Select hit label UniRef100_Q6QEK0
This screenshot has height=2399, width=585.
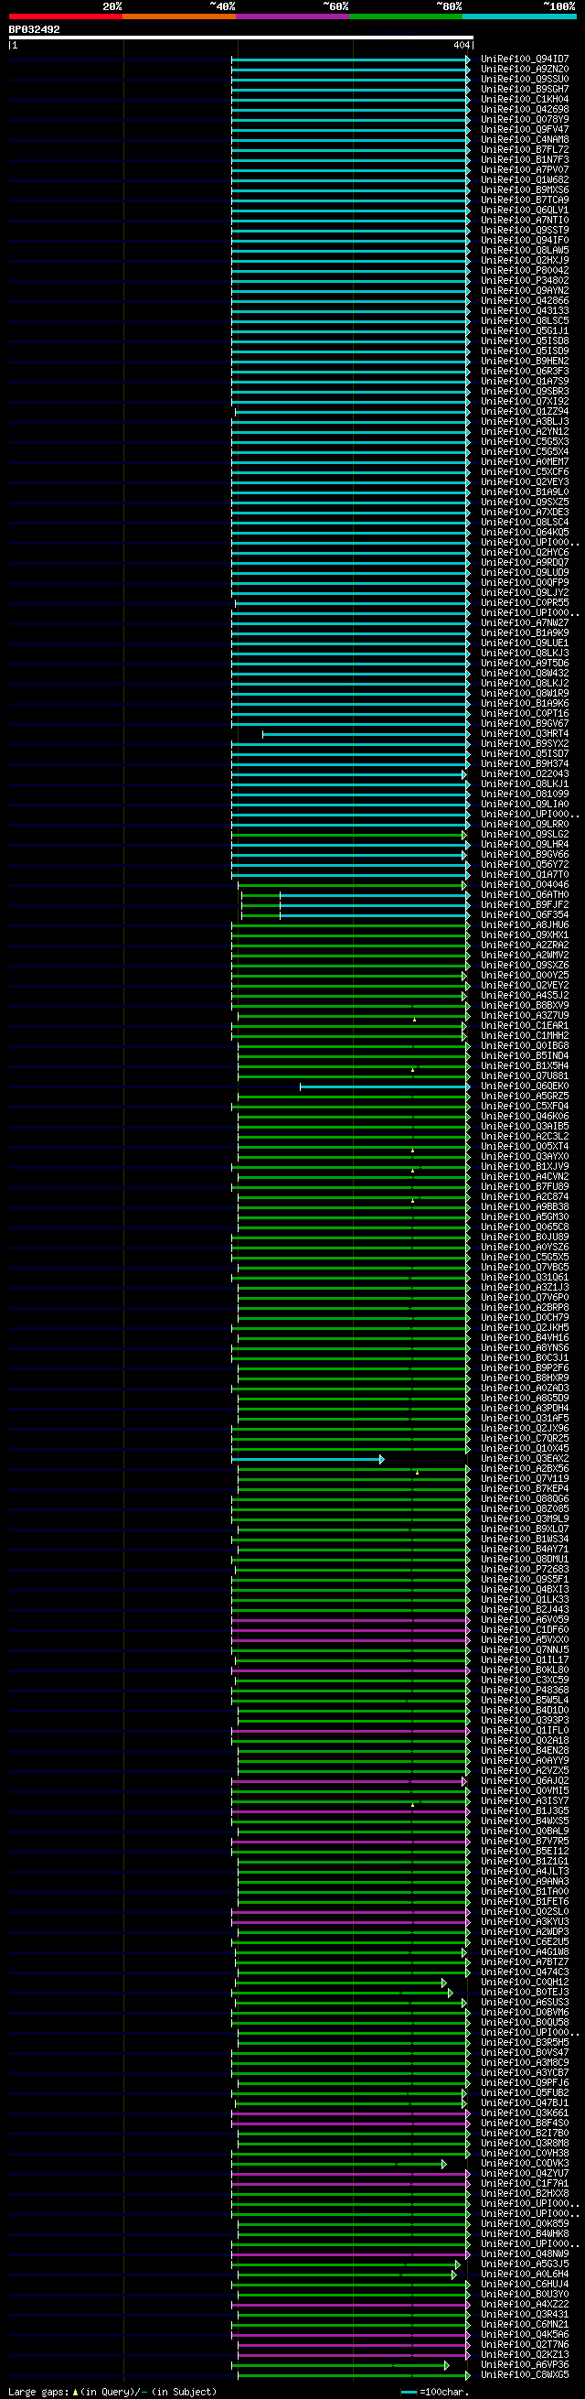pos(525,1086)
